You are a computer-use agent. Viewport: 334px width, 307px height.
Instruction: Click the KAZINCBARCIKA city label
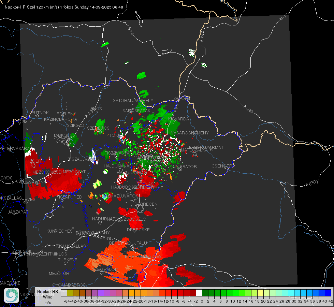(x=60, y=119)
